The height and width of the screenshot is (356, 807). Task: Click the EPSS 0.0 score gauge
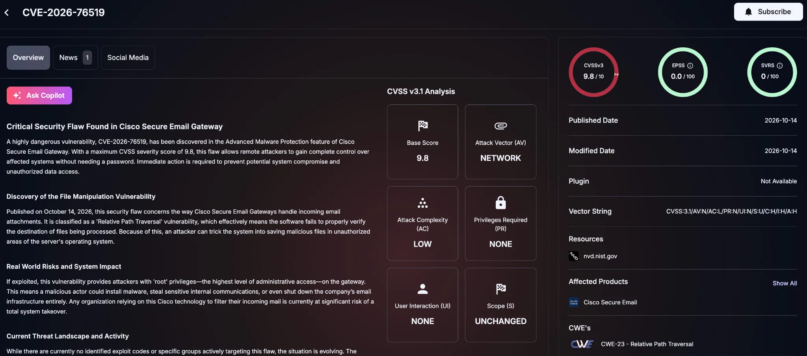point(683,72)
